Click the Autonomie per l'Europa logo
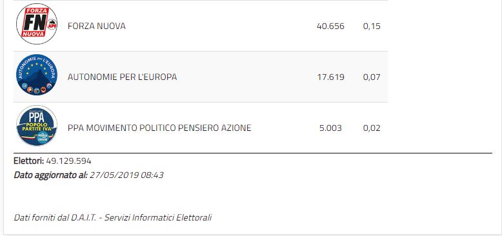This screenshot has width=502, height=236. (x=37, y=75)
